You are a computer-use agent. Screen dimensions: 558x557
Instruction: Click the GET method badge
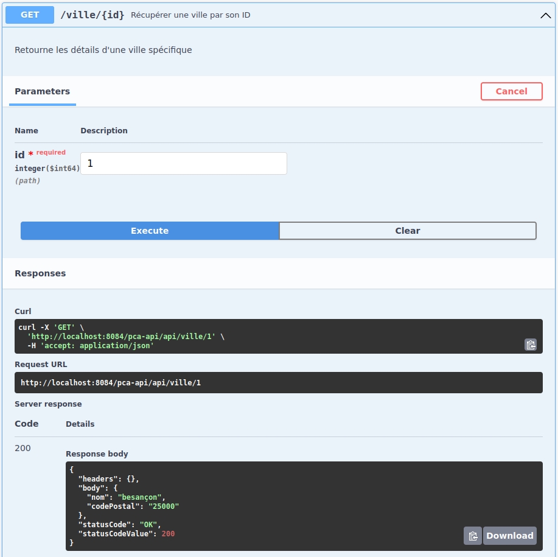30,15
